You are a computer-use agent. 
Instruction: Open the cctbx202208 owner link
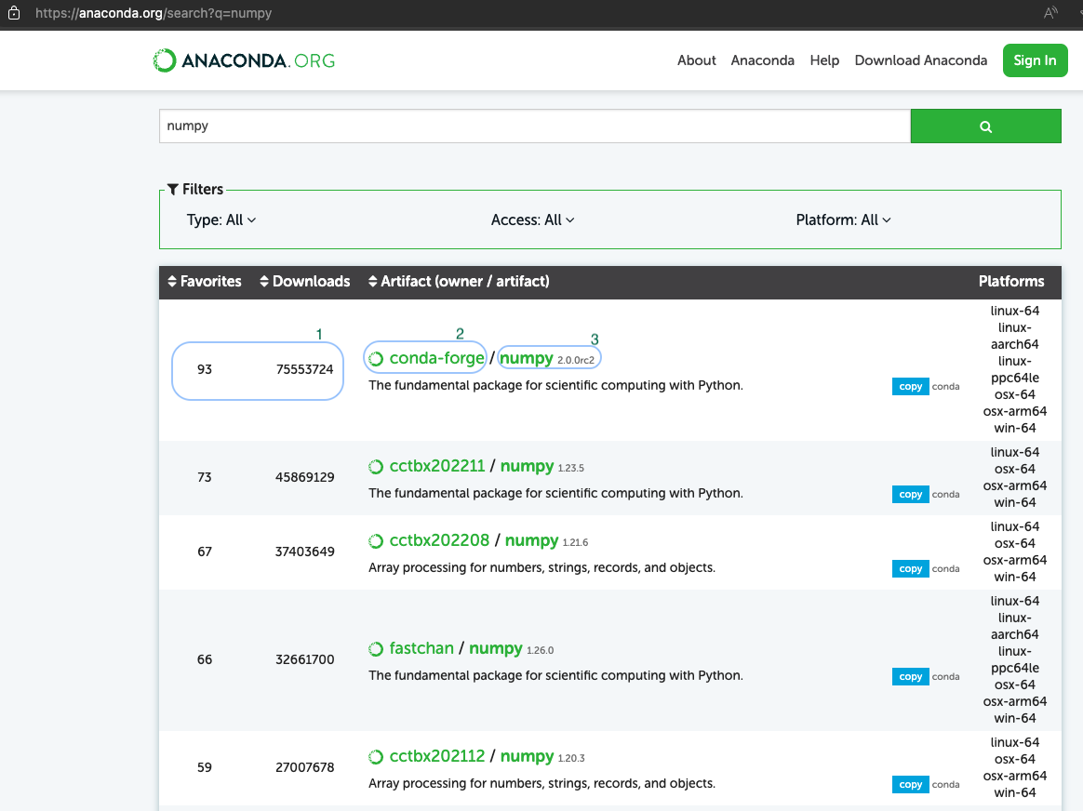[439, 540]
